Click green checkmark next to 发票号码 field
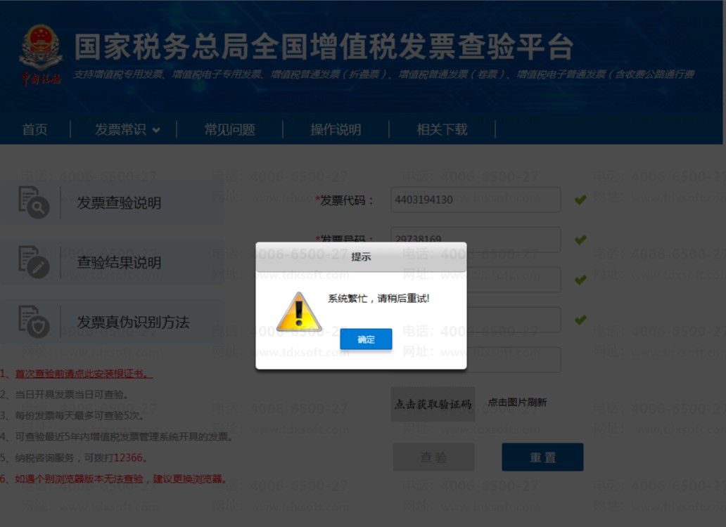The height and width of the screenshot is (527, 726). pos(580,240)
